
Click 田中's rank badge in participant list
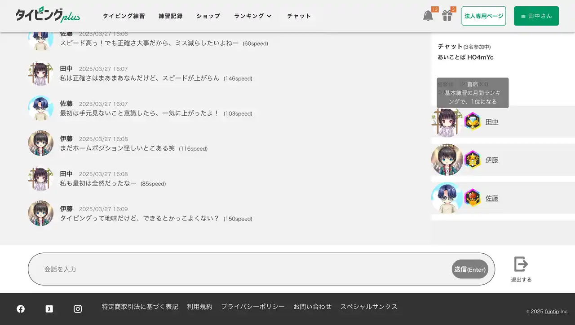click(472, 121)
